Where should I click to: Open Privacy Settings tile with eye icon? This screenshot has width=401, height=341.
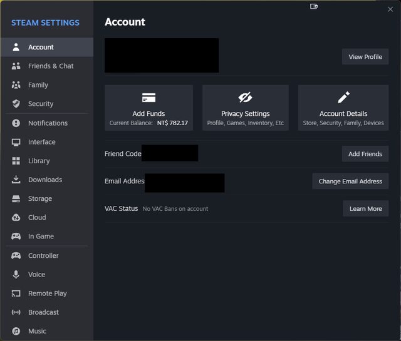pyautogui.click(x=245, y=108)
